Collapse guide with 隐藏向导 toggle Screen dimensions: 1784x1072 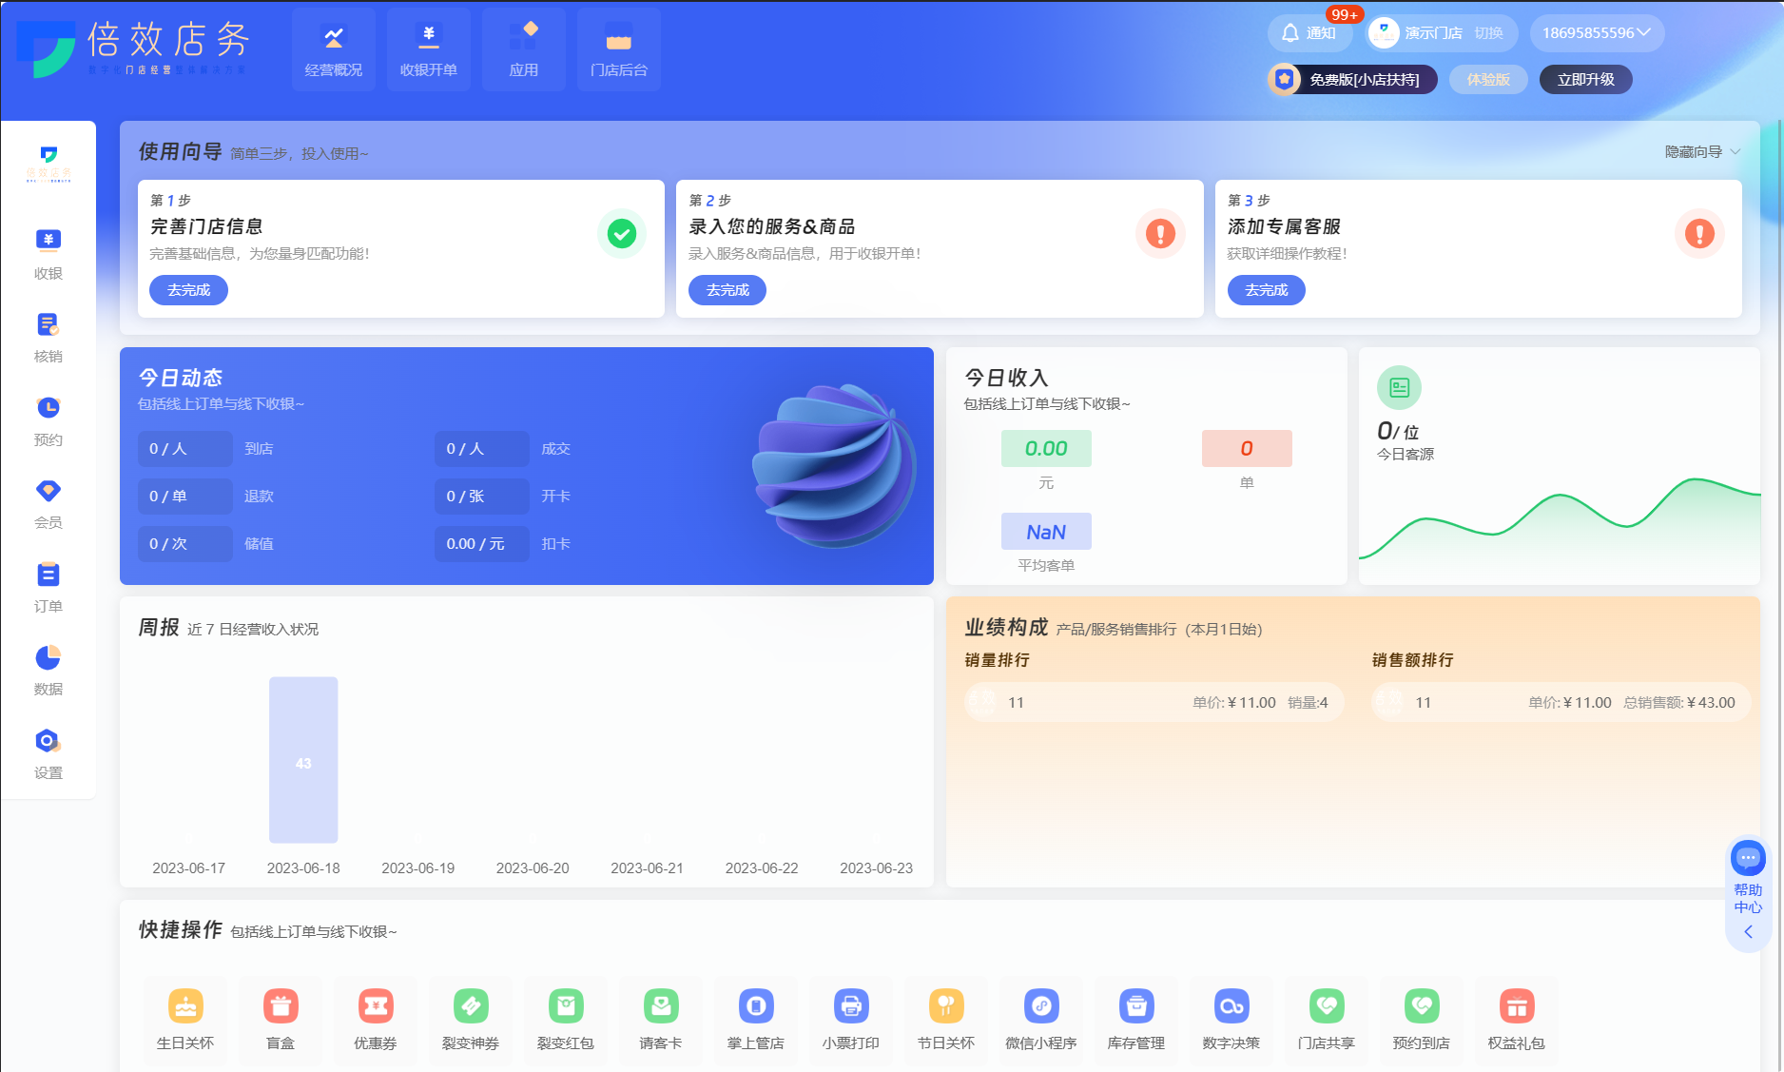coord(1702,152)
